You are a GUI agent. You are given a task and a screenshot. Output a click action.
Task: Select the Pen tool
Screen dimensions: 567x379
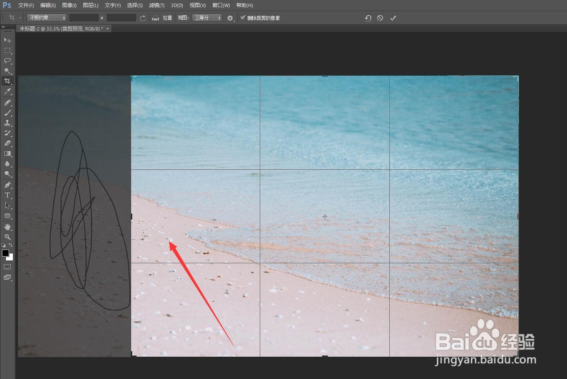coord(7,185)
